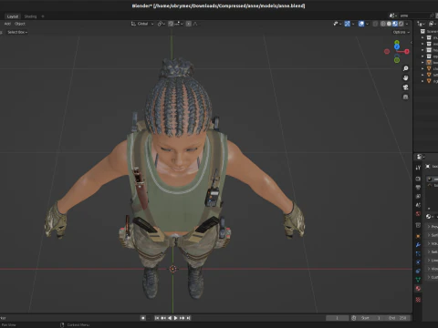Click the negative X axis gizmo ball
Viewport: 438px width, 328px height.
point(387,51)
